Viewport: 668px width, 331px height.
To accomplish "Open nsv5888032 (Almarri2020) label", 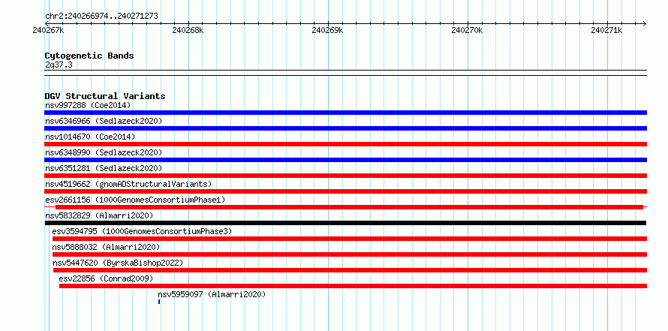I will (x=106, y=247).
